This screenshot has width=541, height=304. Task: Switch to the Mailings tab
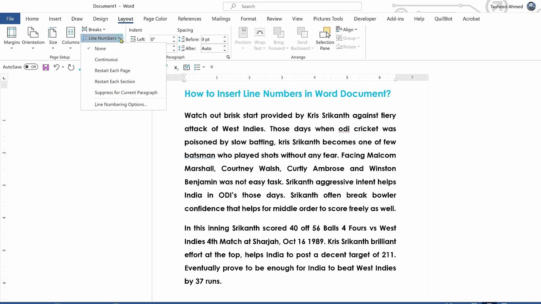221,19
